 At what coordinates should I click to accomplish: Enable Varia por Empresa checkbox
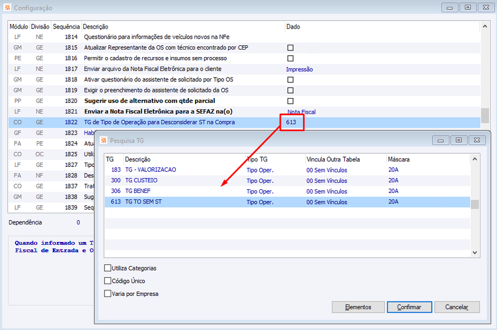pyautogui.click(x=107, y=294)
